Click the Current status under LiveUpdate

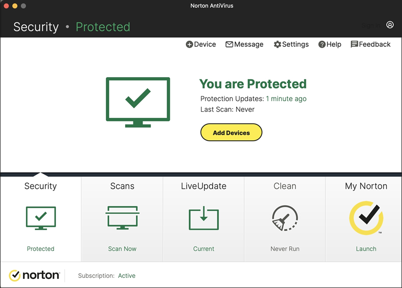point(204,249)
